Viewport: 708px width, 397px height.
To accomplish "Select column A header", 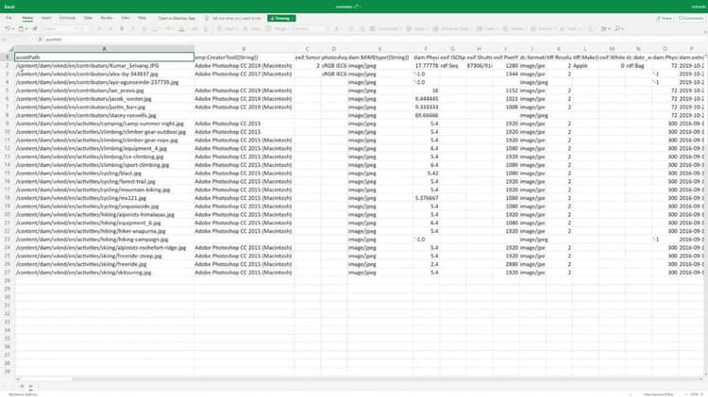I will [104, 49].
